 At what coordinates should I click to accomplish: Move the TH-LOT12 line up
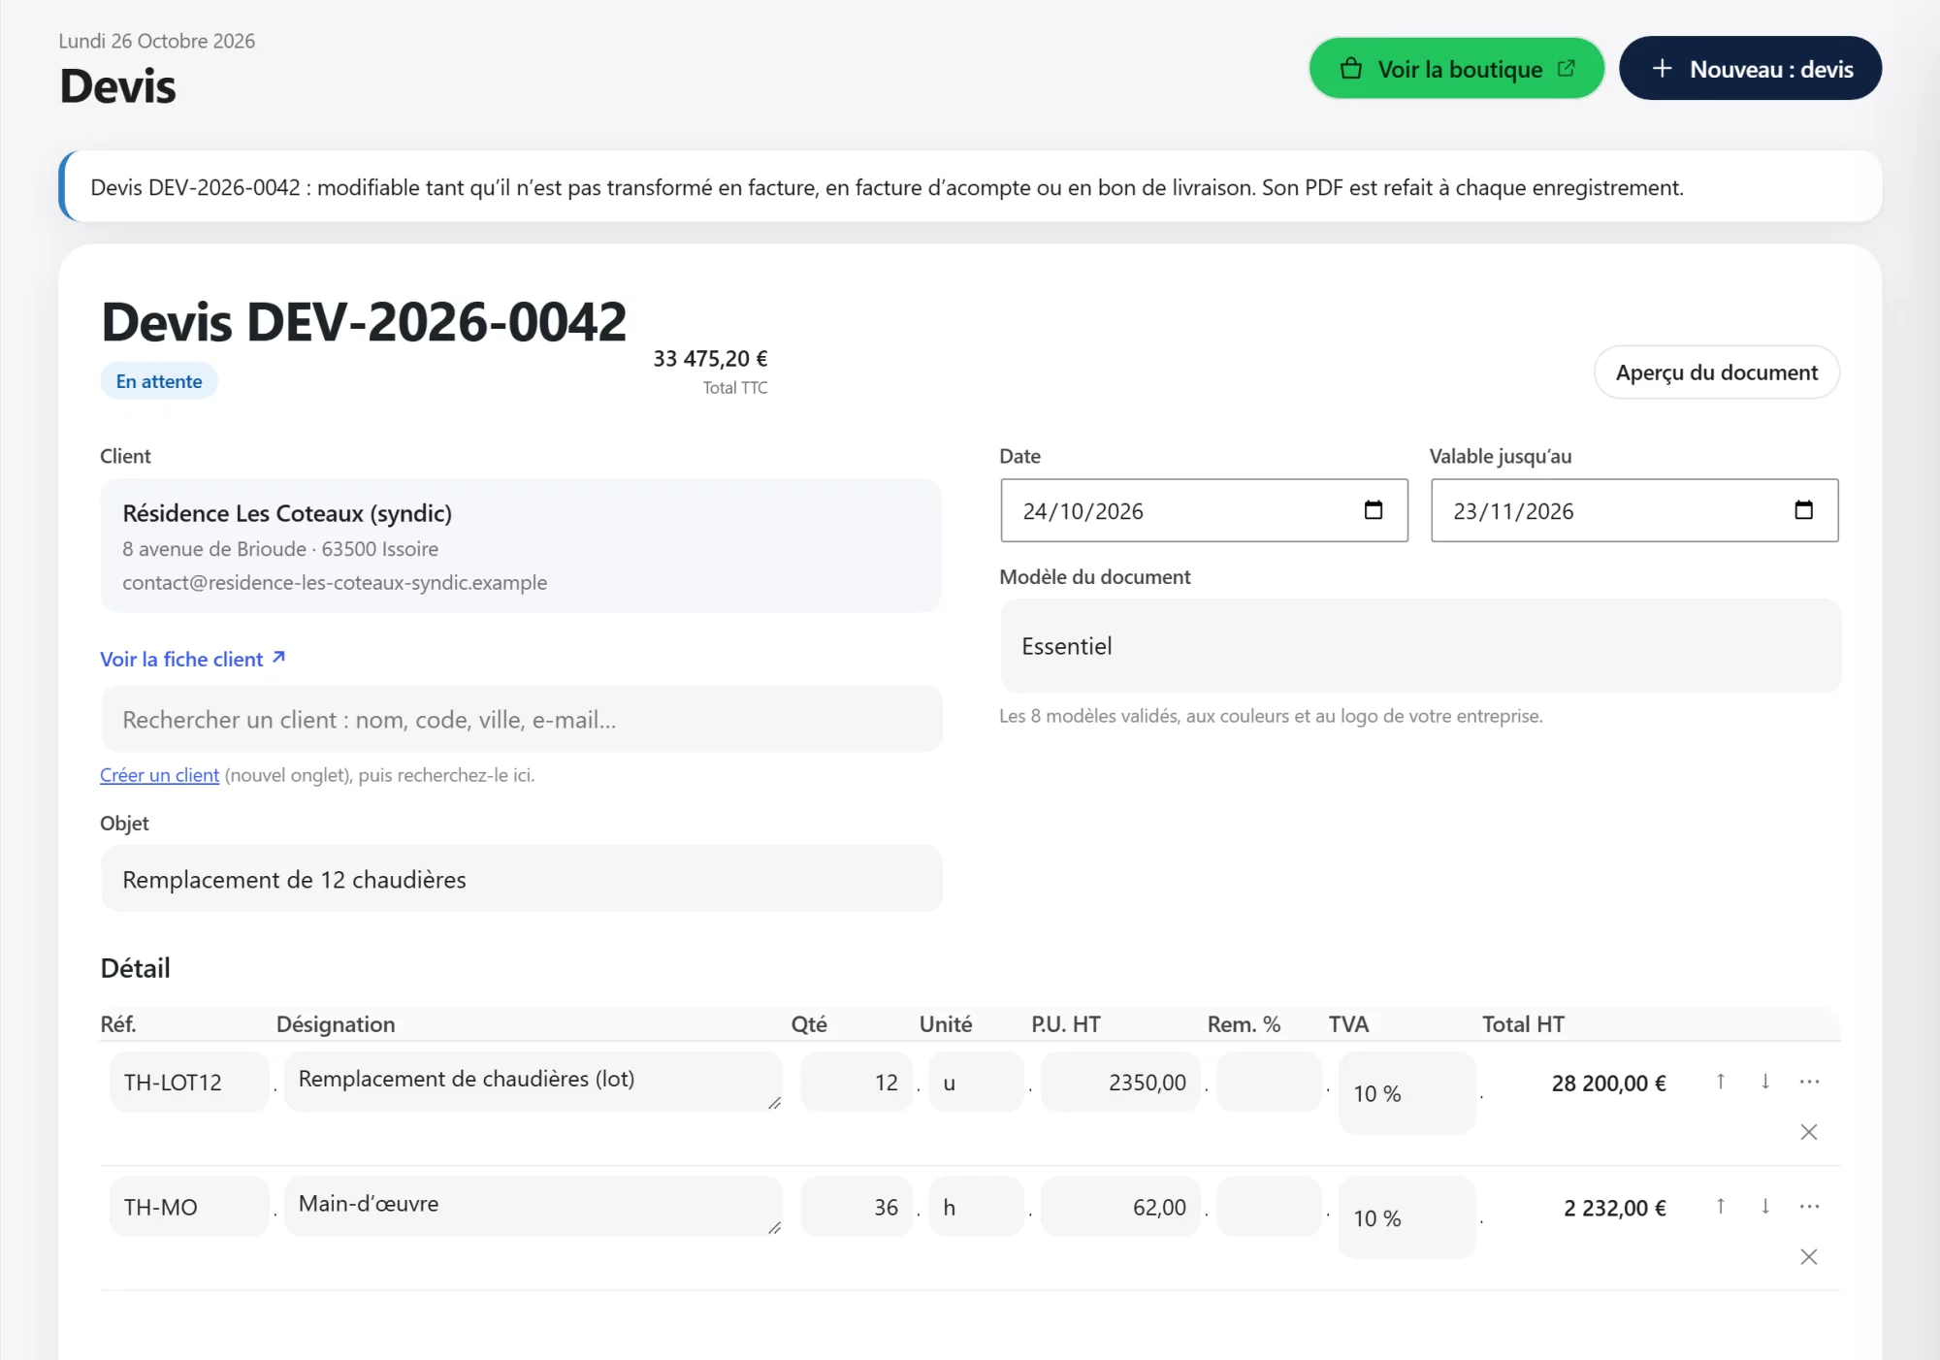click(1720, 1082)
